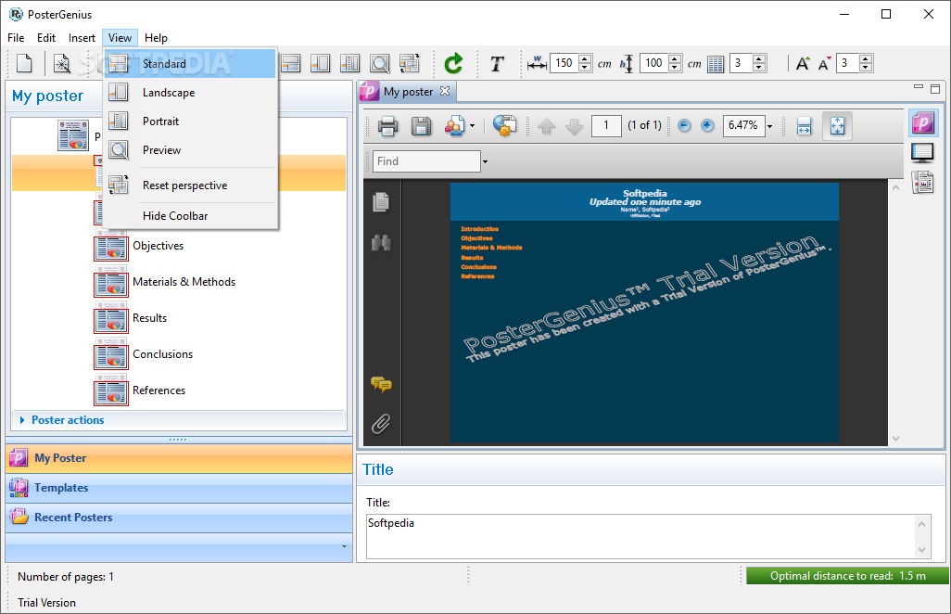Increase column count stepper up

[759, 58]
